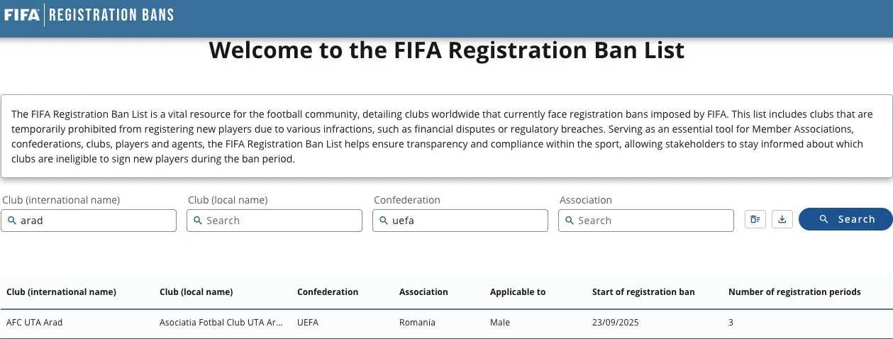Click magnifier icon in Club international name field
Viewport: 893px width, 339px height.
[12, 221]
